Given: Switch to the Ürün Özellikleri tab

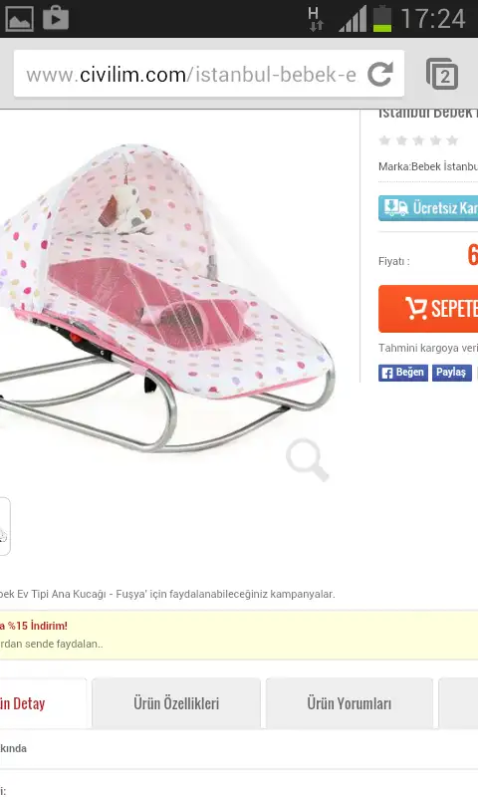Looking at the screenshot, I should click(x=176, y=703).
